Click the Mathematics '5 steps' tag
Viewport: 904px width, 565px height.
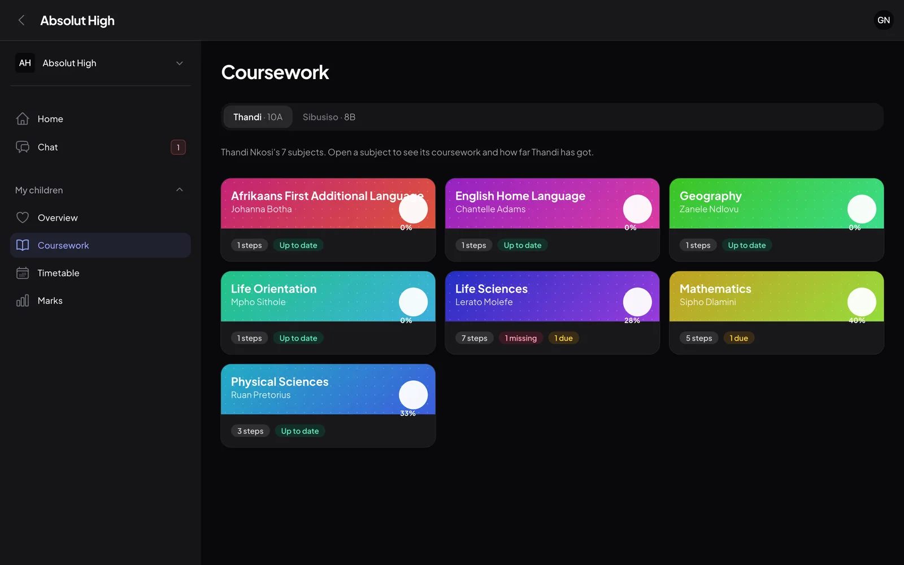pos(699,338)
